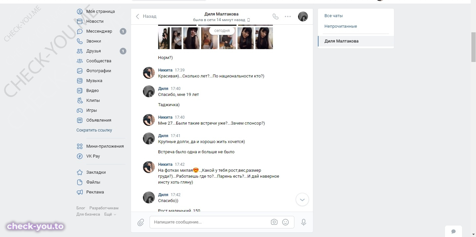Go back with the Назад button
Screen dimensions: 476x237
(x=146, y=16)
